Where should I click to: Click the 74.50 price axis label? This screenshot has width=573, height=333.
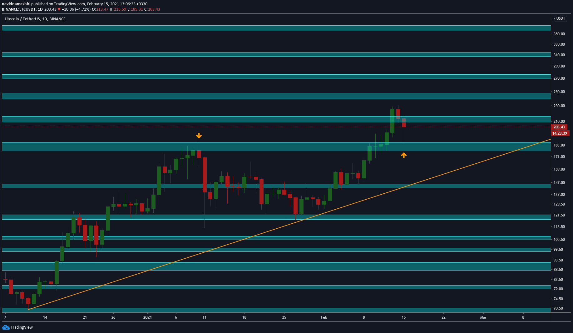click(558, 299)
